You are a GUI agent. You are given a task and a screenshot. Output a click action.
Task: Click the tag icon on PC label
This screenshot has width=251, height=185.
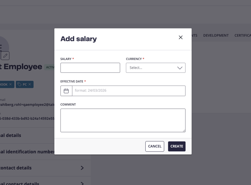click(x=19, y=84)
